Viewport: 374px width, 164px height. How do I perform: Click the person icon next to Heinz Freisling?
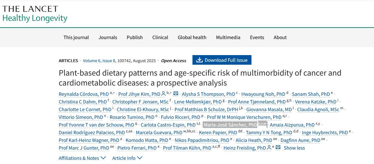coord(269,148)
